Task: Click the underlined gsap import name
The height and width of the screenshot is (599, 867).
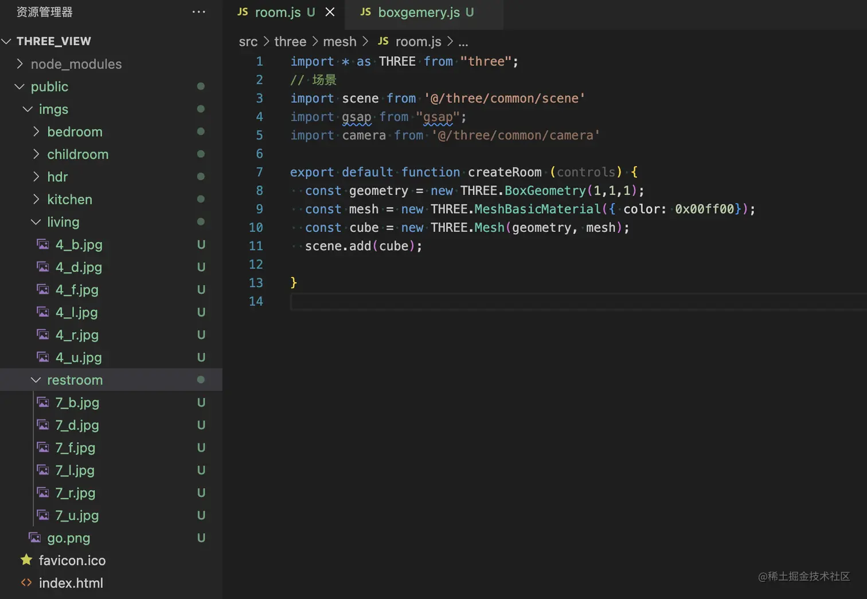Action: (x=357, y=117)
